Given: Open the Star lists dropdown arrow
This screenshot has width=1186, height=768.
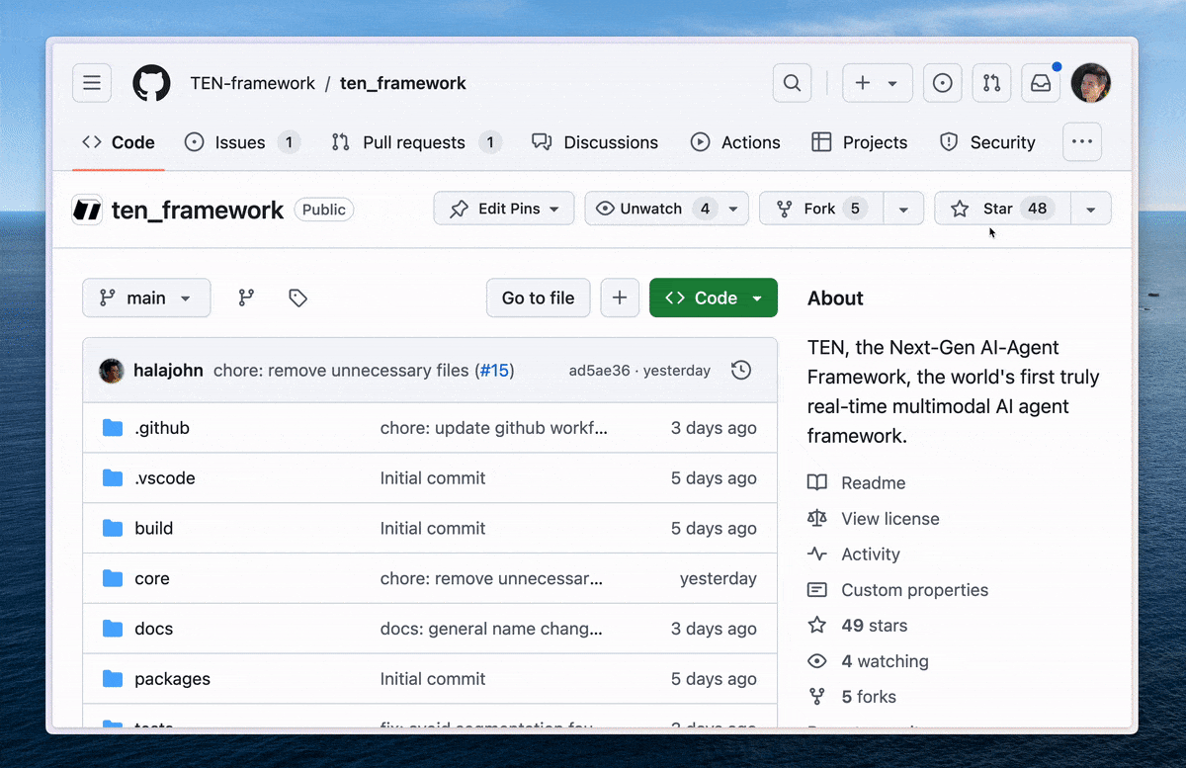Looking at the screenshot, I should (1090, 209).
